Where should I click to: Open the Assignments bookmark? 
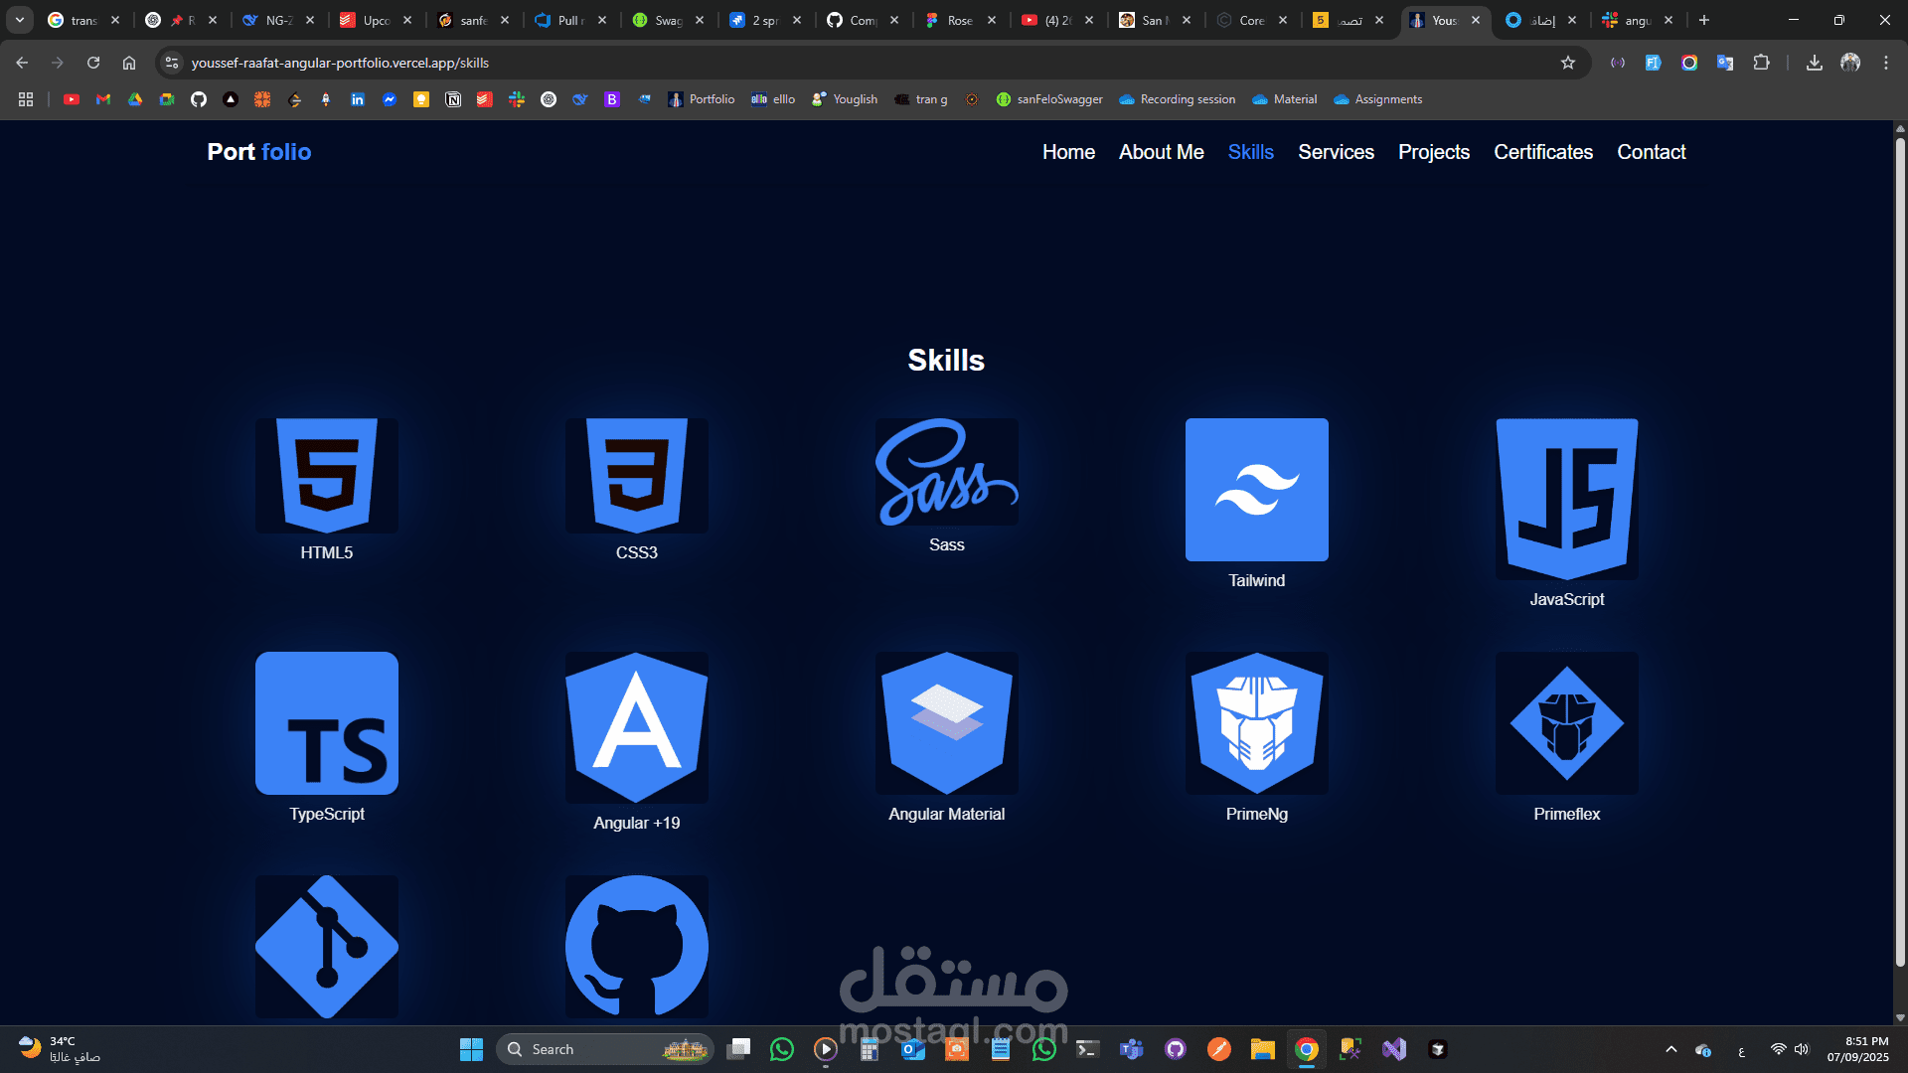point(1378,99)
